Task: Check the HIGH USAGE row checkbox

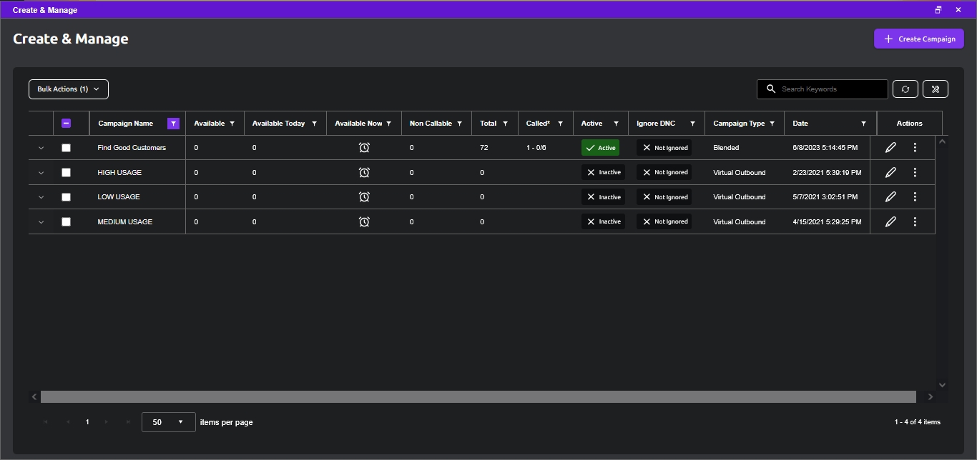Action: [67, 172]
